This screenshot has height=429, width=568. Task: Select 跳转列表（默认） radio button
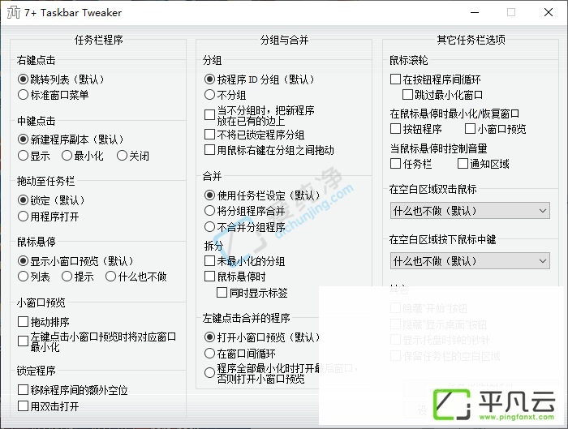(23, 79)
